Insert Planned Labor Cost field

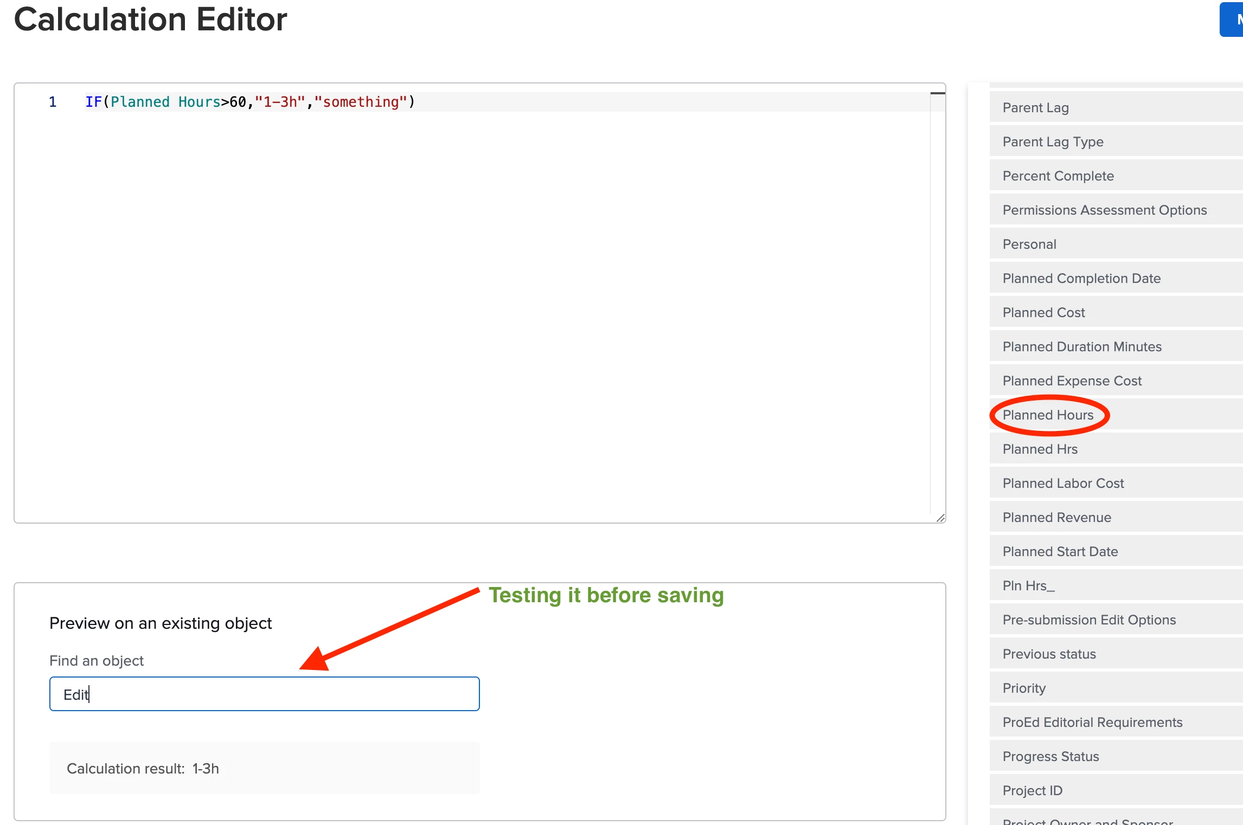1063,483
